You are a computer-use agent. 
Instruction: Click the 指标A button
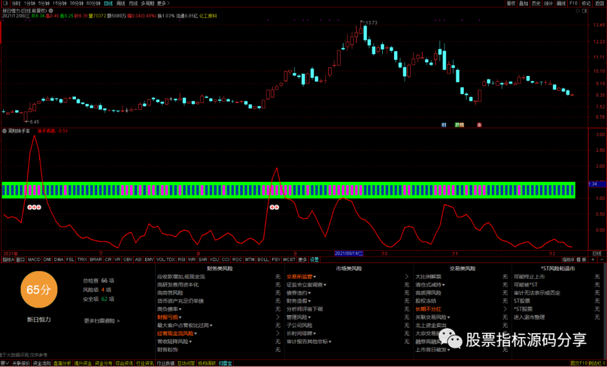(x=8, y=259)
